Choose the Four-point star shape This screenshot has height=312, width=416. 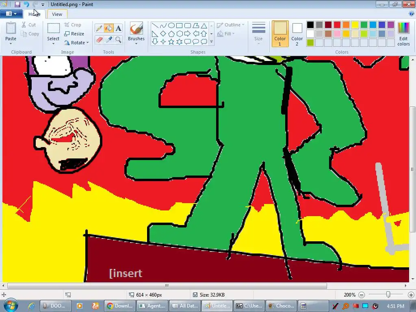(x=163, y=42)
